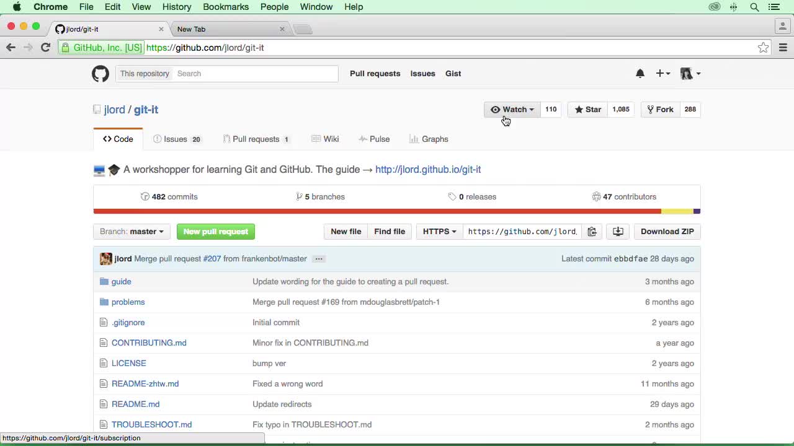The width and height of the screenshot is (794, 446).
Task: Open the README-zhtw.md file
Action: click(145, 384)
